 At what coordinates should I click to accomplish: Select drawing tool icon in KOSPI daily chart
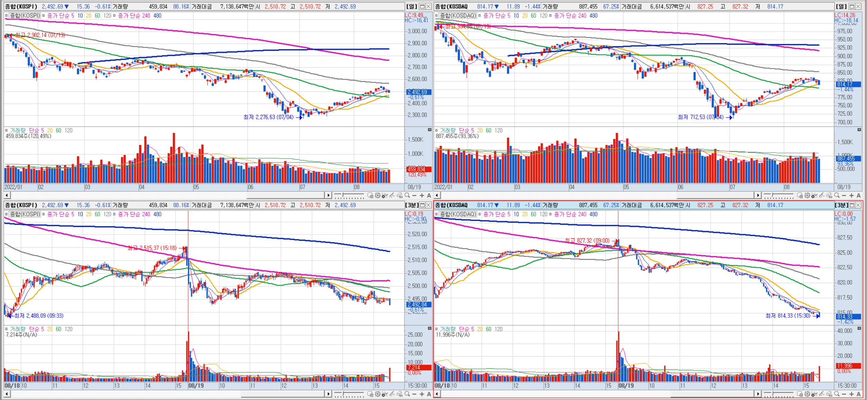[392, 196]
